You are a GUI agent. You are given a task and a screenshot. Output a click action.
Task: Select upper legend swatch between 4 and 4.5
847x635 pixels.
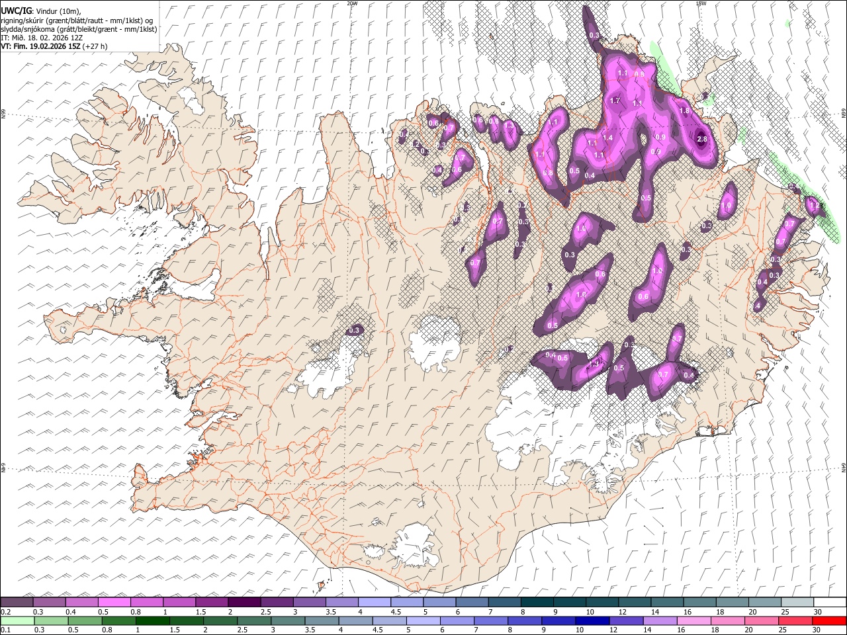point(375,602)
